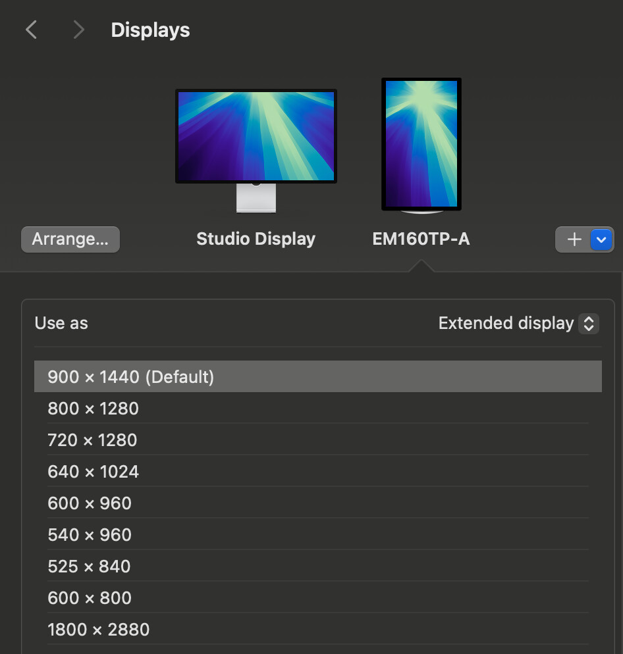Choose the 640 × 1024 resolution
This screenshot has width=623, height=654.
click(318, 472)
